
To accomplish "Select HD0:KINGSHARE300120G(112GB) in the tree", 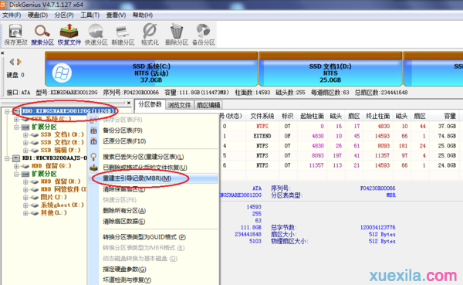I will 68,111.
